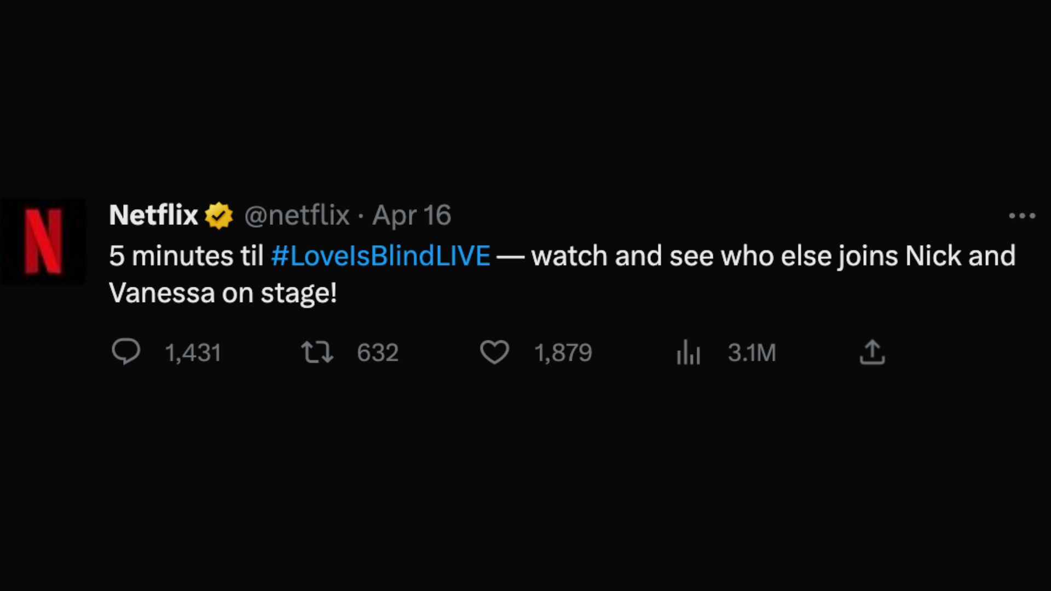Viewport: 1051px width, 591px height.
Task: Click the 3.1M views count
Action: (x=752, y=353)
